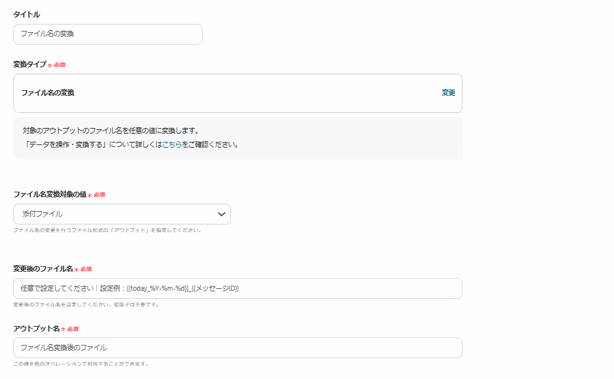The image size is (614, 379).
Task: Click the ファイル名変換対象の値 label
Action: 50,194
